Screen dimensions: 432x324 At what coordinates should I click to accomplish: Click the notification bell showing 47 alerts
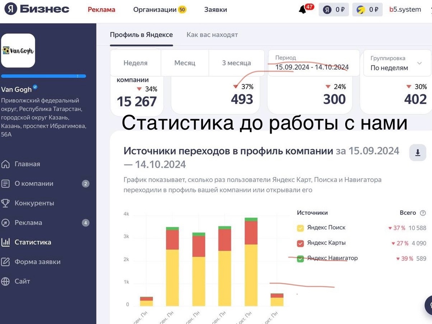click(303, 9)
